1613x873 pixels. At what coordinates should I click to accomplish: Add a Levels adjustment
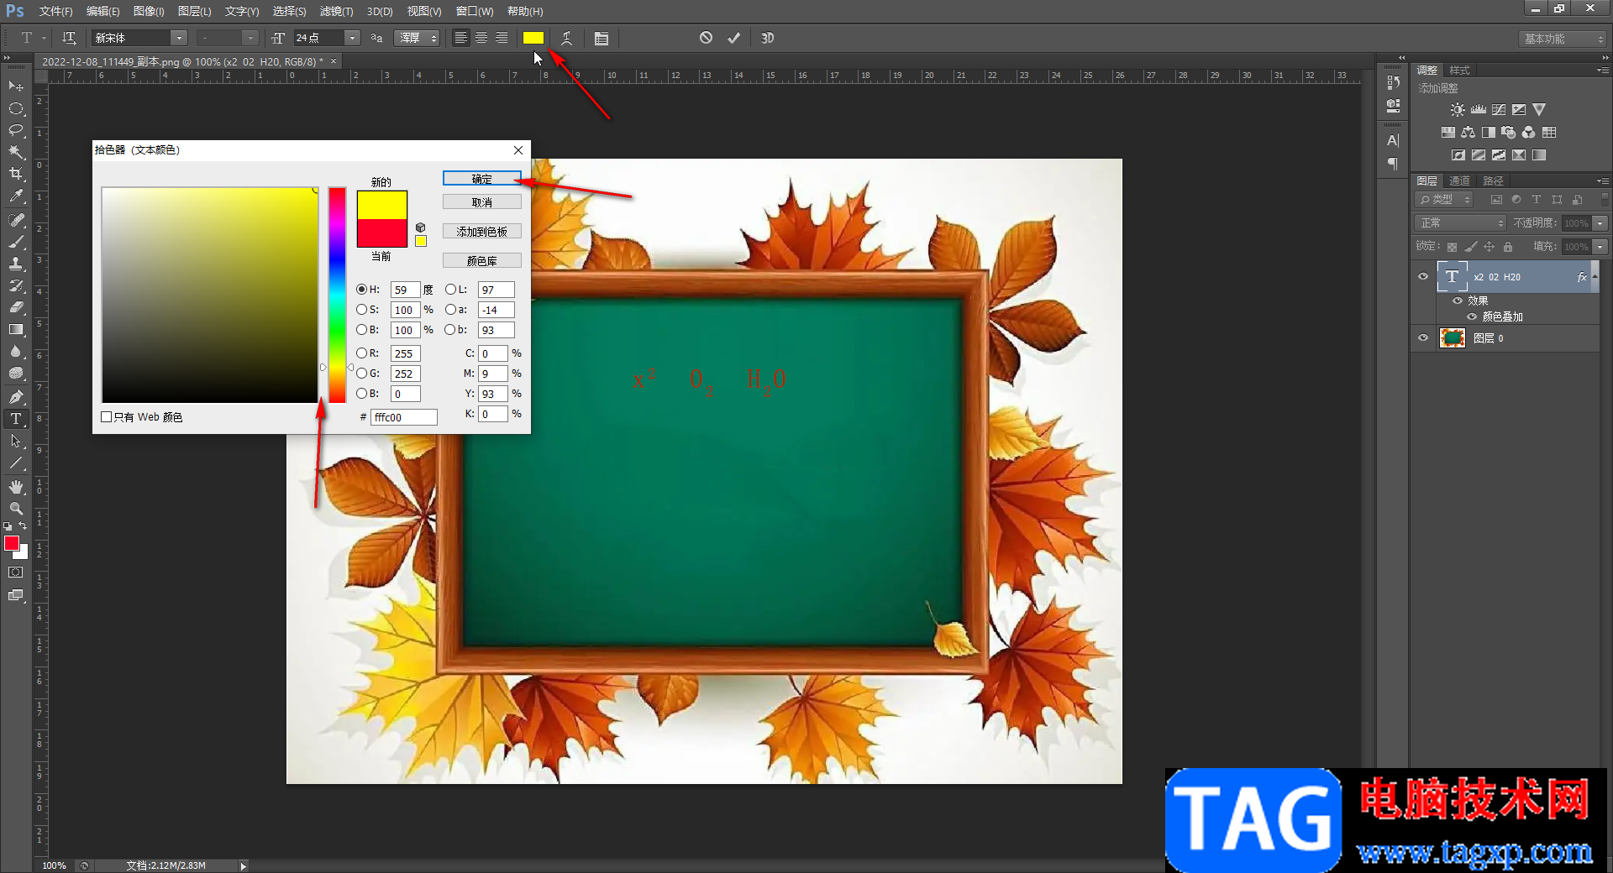(x=1479, y=110)
